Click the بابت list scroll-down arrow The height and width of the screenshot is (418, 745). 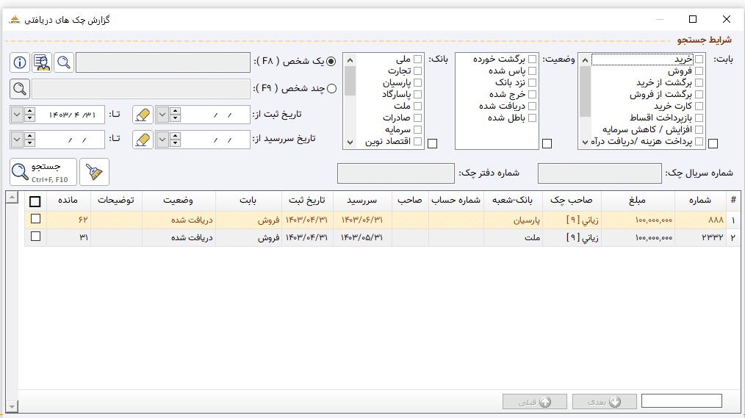pos(585,142)
